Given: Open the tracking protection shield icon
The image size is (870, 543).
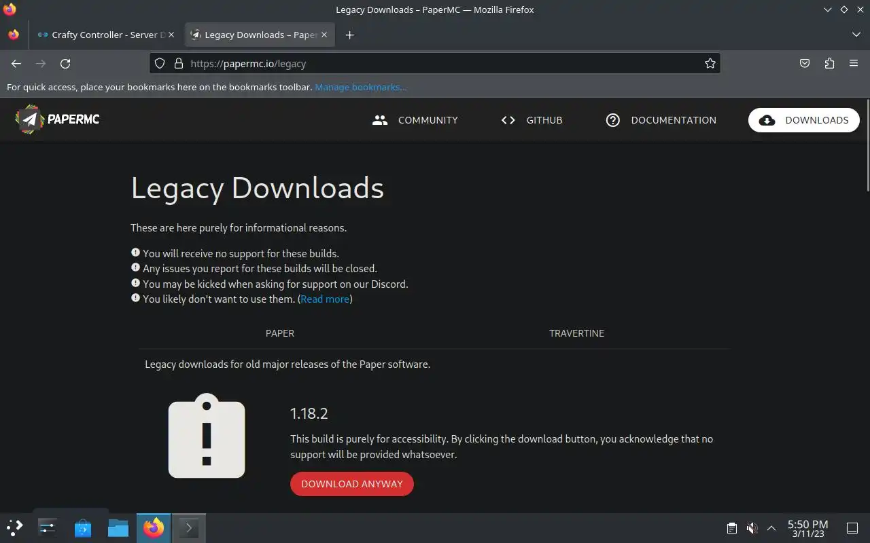Looking at the screenshot, I should point(160,63).
